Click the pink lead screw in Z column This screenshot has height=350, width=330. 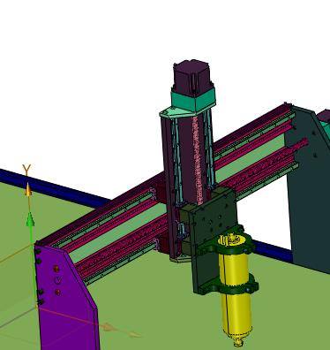tap(197, 161)
